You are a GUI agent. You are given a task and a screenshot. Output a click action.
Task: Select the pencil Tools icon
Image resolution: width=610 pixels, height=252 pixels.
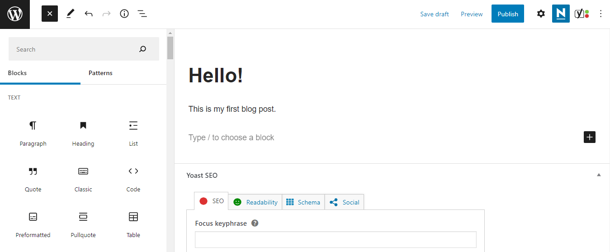point(70,14)
